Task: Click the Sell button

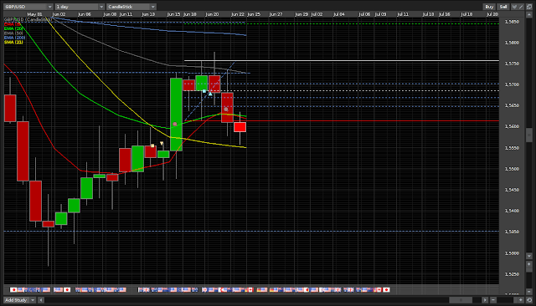Action: pos(503,7)
